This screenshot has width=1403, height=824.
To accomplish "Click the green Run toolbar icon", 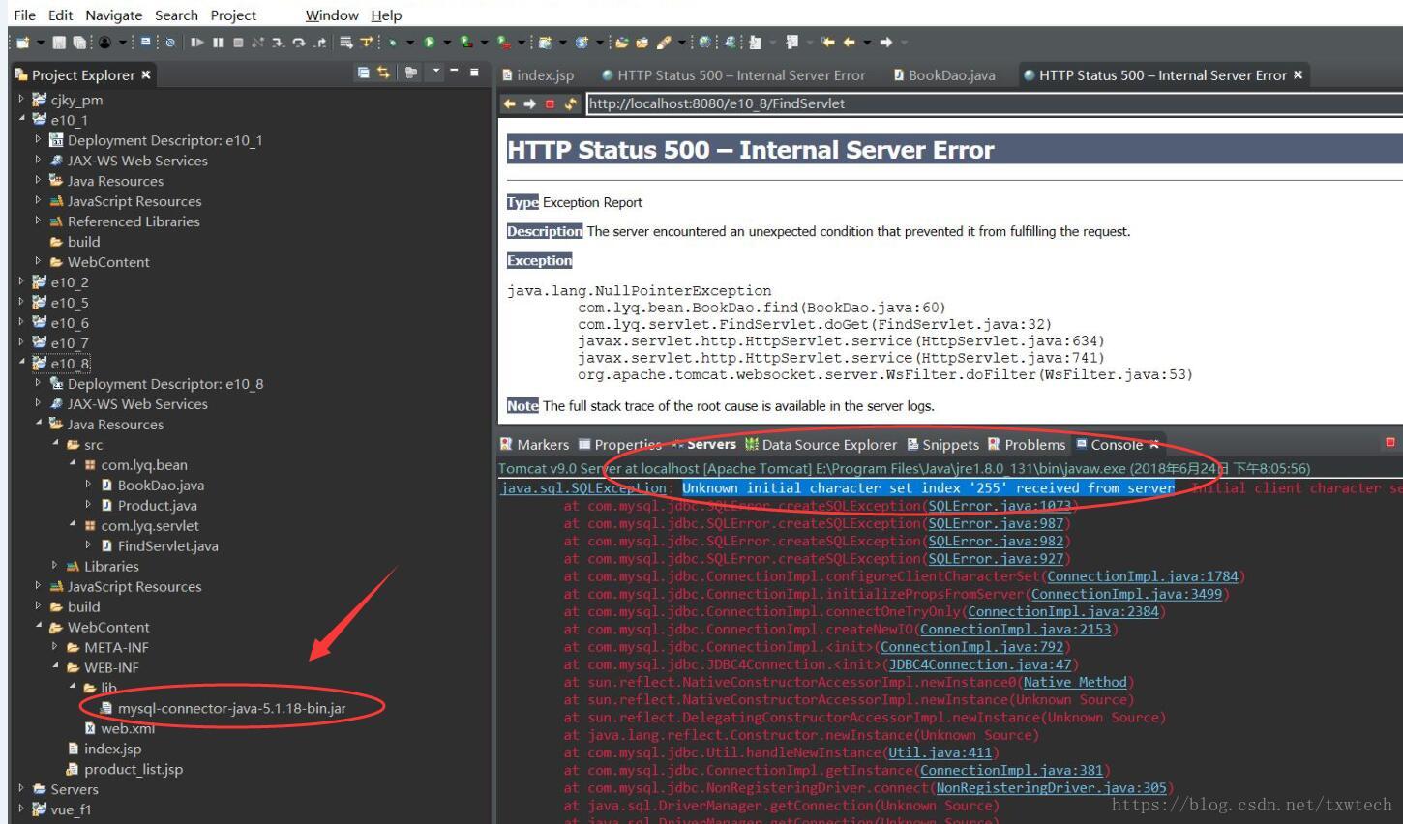I will pyautogui.click(x=429, y=42).
